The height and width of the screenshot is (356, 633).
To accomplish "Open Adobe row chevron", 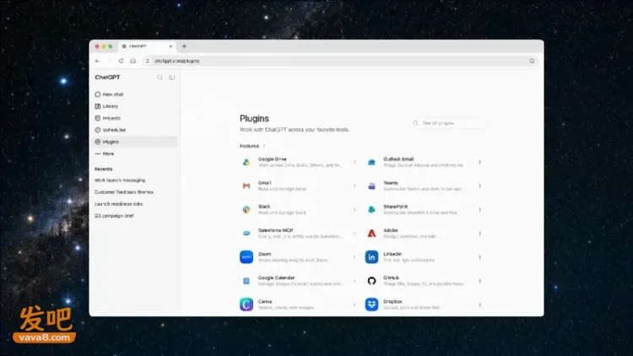I will [479, 234].
